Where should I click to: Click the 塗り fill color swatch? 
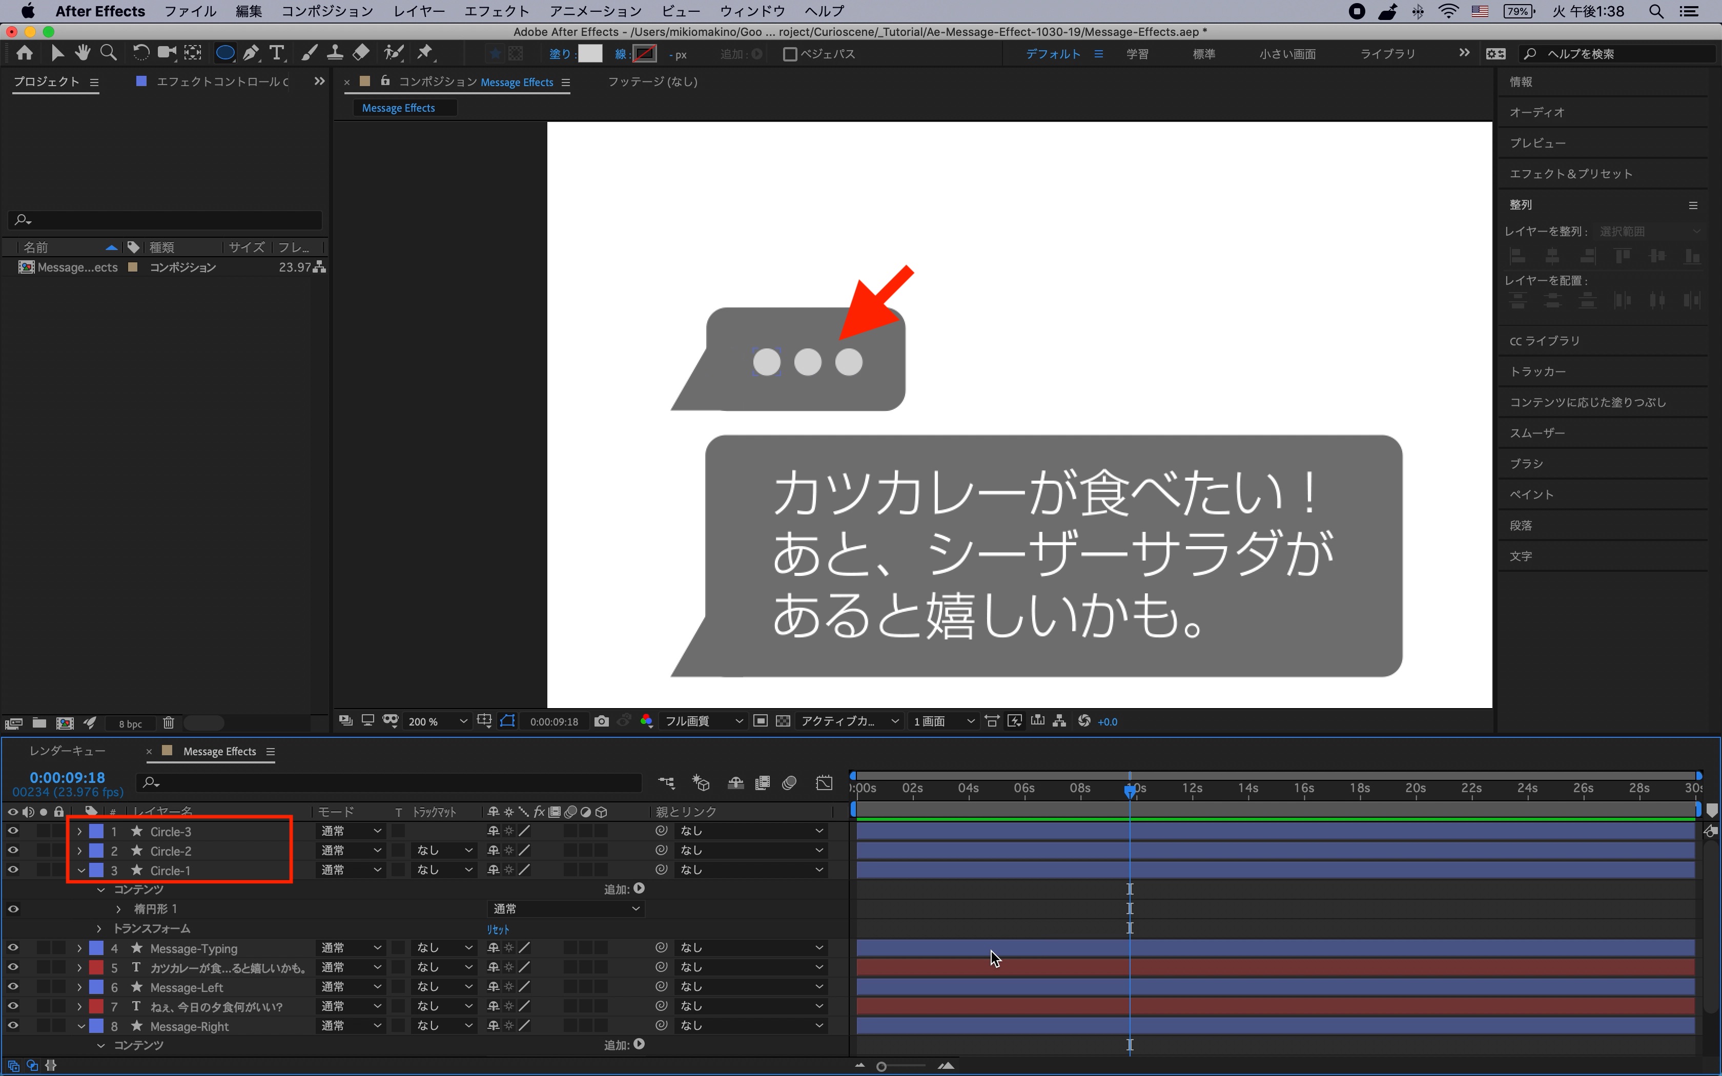click(x=590, y=54)
